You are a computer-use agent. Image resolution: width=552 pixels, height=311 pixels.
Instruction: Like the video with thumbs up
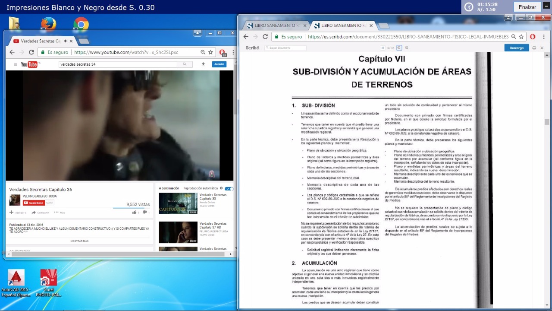[135, 212]
